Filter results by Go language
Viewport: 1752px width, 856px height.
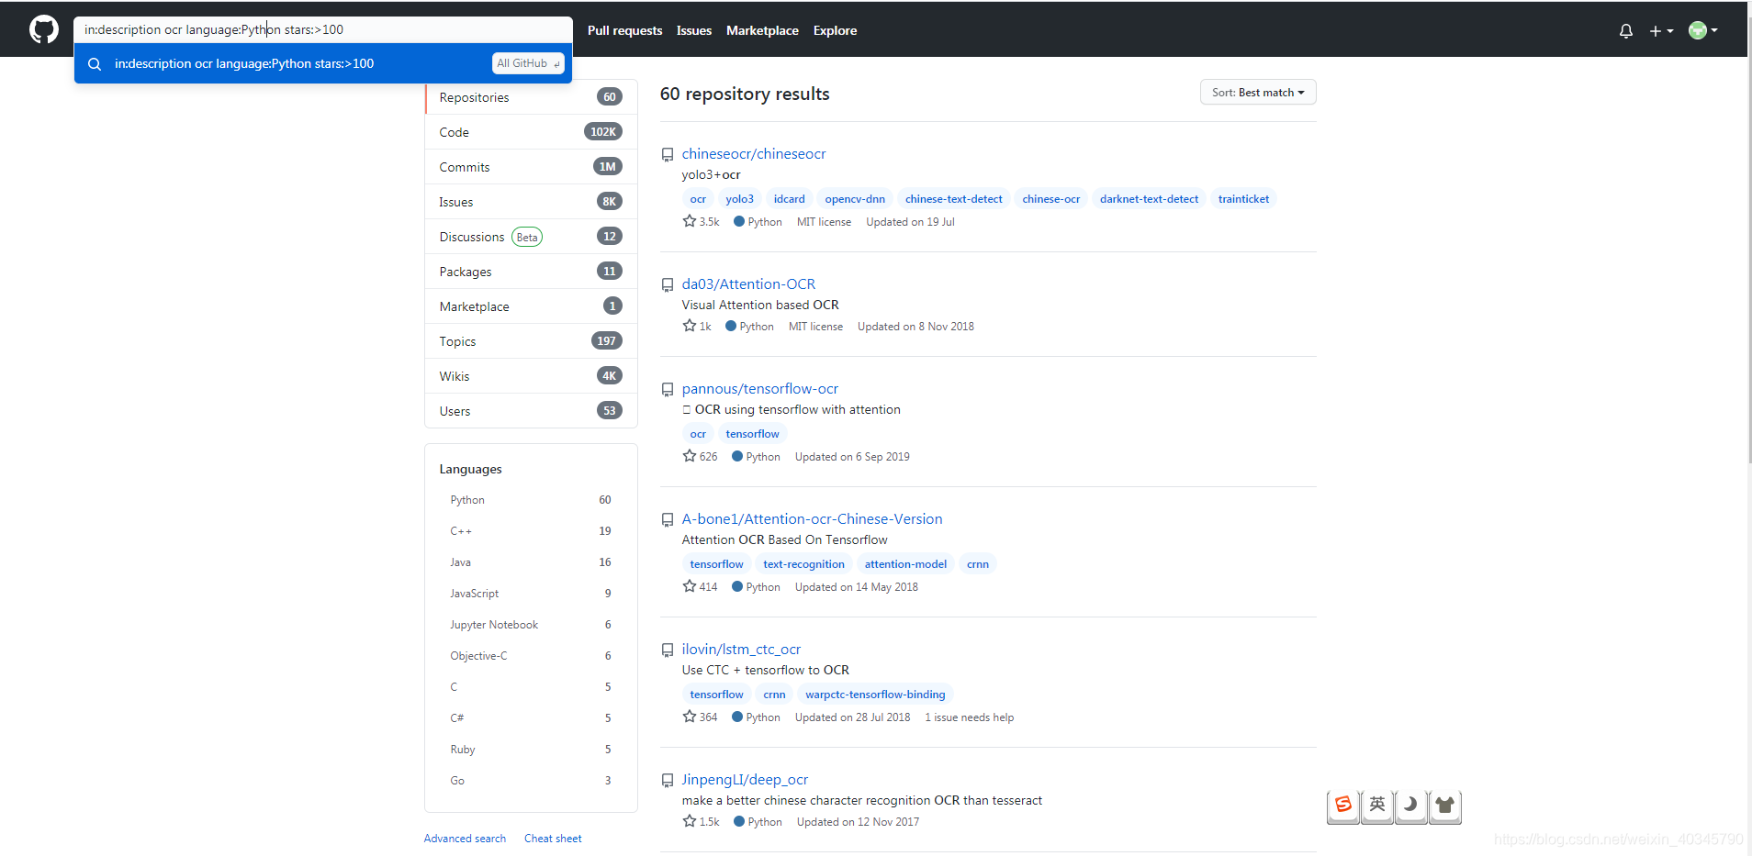click(x=531, y=781)
